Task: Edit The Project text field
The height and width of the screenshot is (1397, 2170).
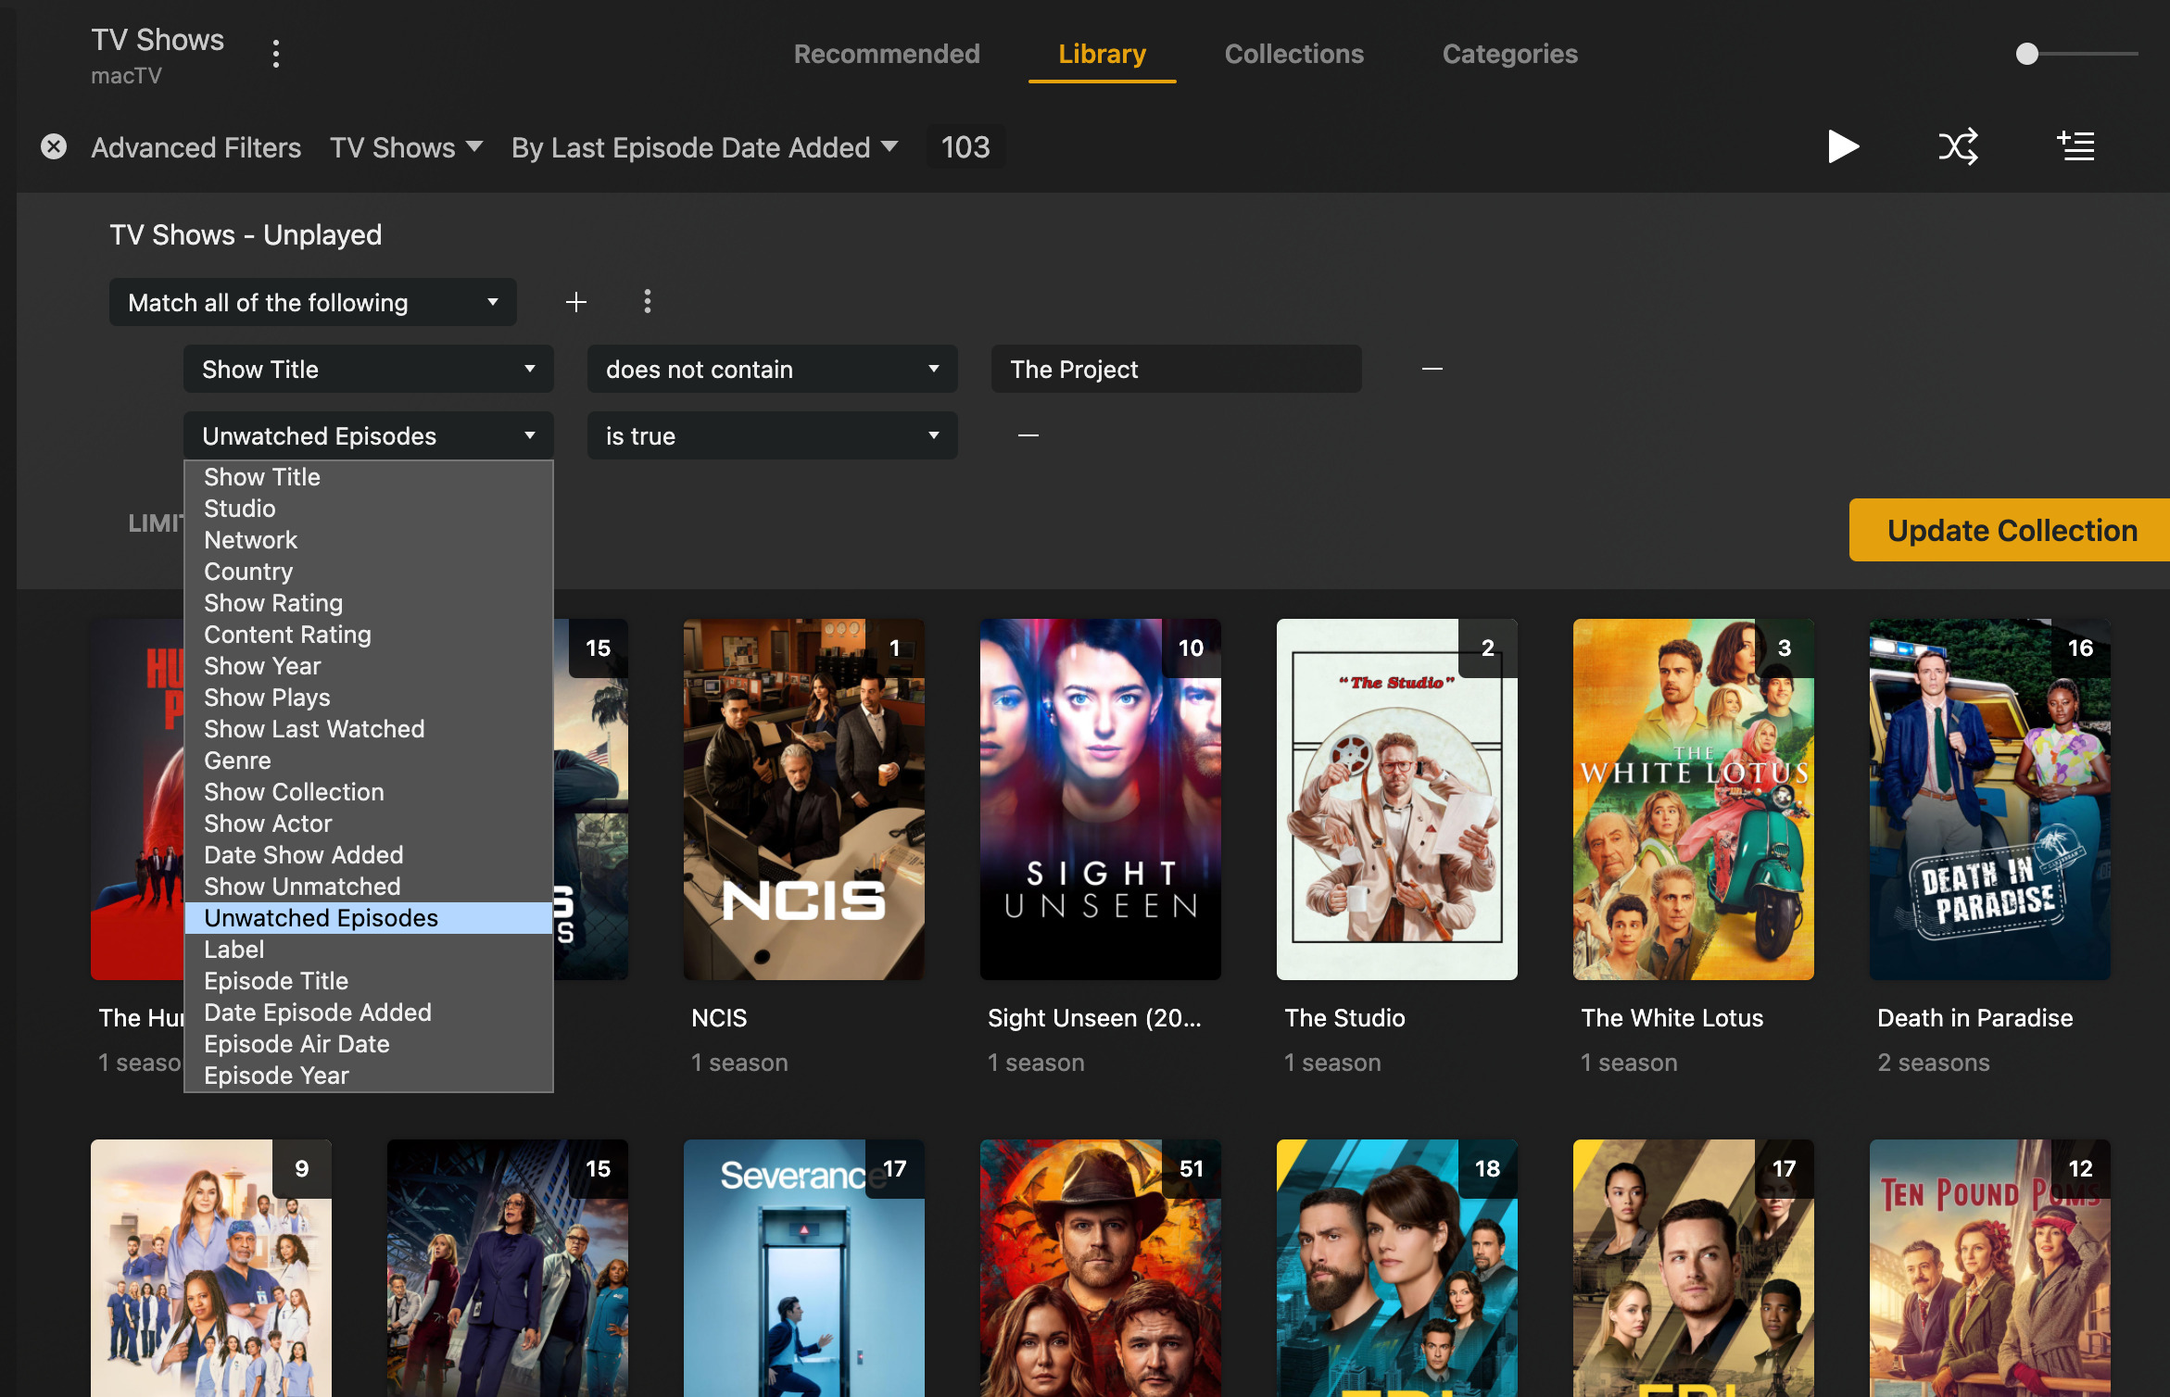Action: pyautogui.click(x=1175, y=369)
